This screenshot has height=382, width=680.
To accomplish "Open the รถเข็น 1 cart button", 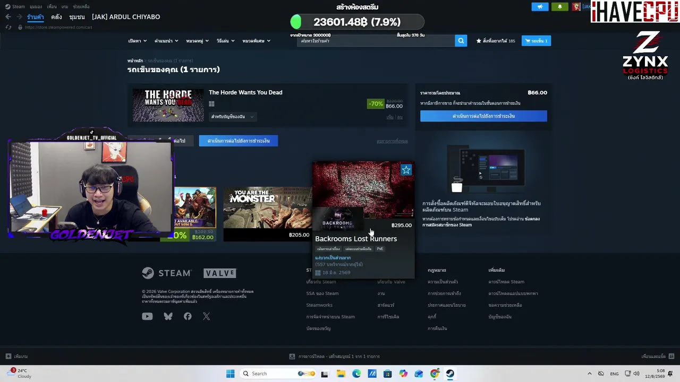I will (x=536, y=41).
